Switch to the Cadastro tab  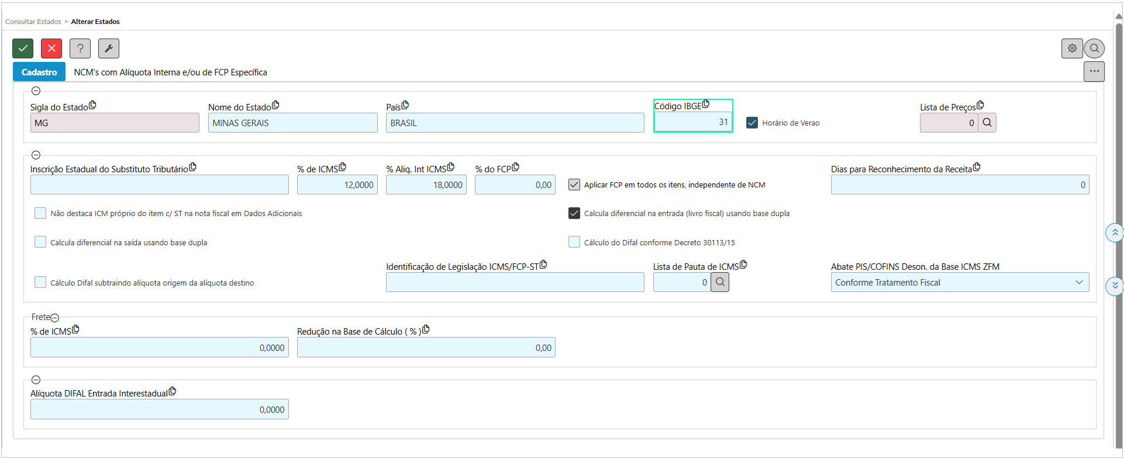coord(39,72)
